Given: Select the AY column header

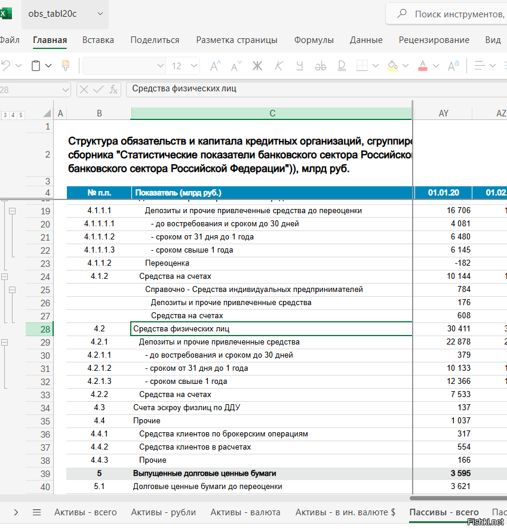Looking at the screenshot, I should [x=443, y=113].
